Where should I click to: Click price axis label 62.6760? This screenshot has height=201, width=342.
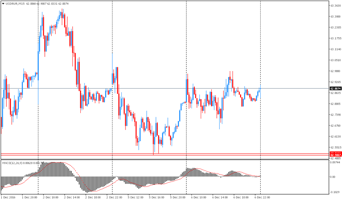click(336, 125)
